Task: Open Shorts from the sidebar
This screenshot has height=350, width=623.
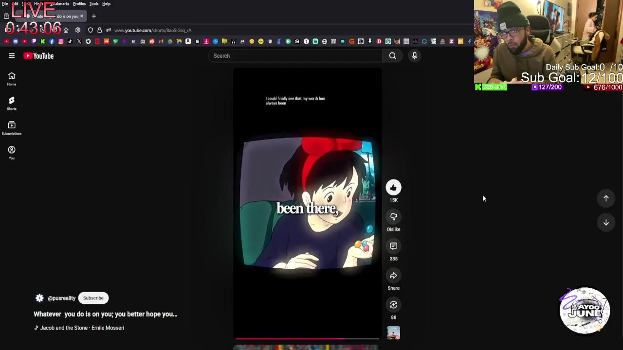Action: [x=11, y=103]
